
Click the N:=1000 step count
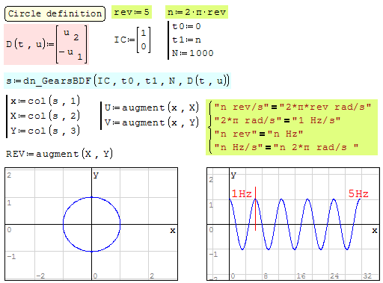coord(193,53)
